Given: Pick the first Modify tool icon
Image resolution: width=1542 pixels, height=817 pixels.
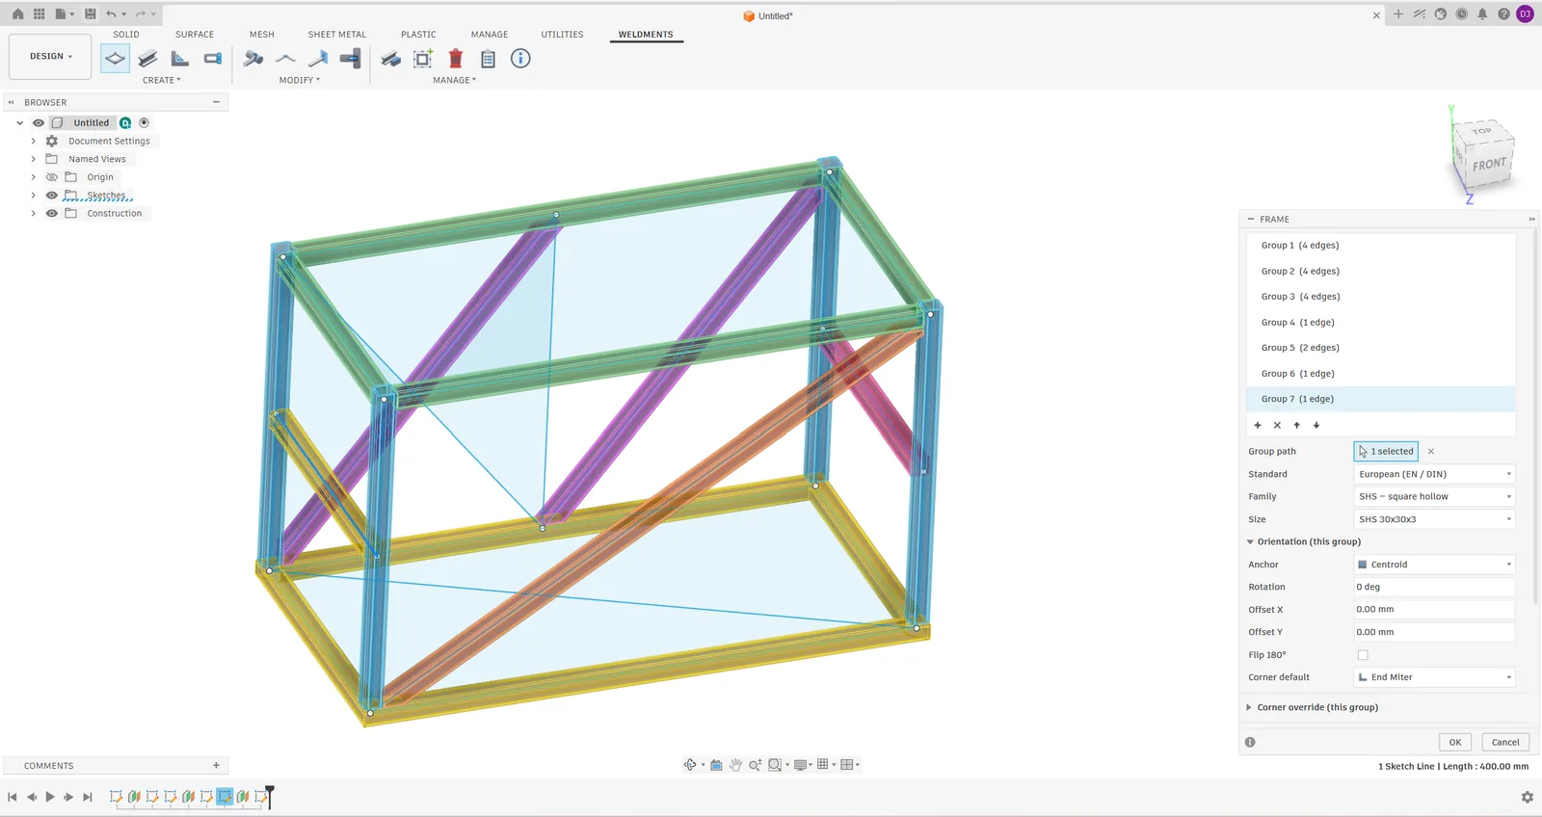Looking at the screenshot, I should (x=253, y=59).
